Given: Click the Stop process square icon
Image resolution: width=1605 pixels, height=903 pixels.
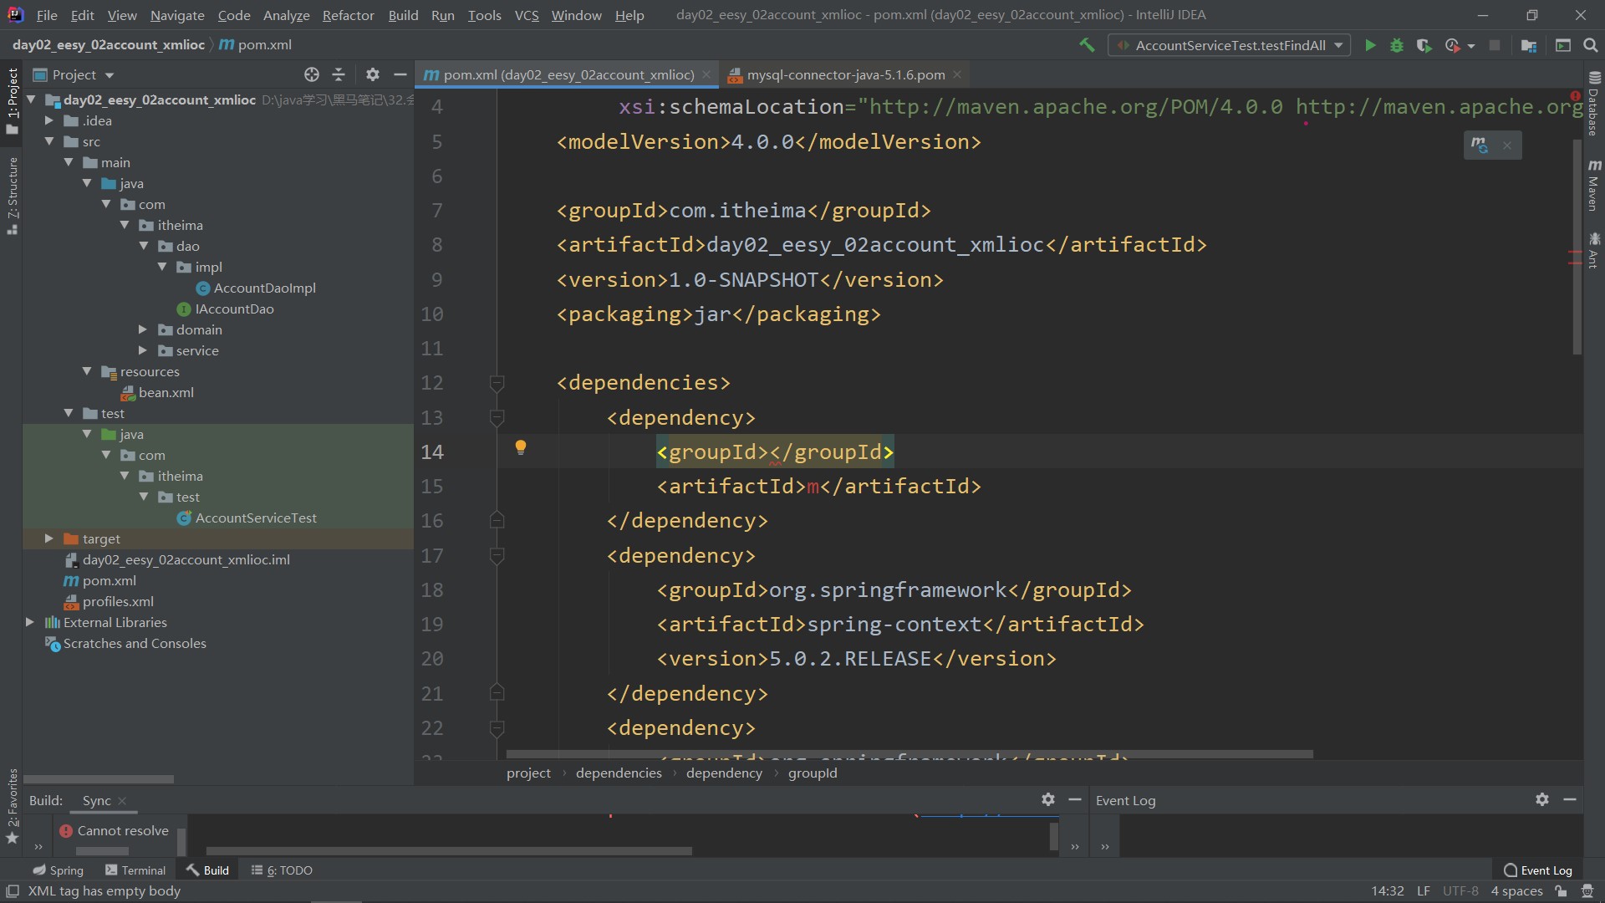Looking at the screenshot, I should pyautogui.click(x=1495, y=45).
